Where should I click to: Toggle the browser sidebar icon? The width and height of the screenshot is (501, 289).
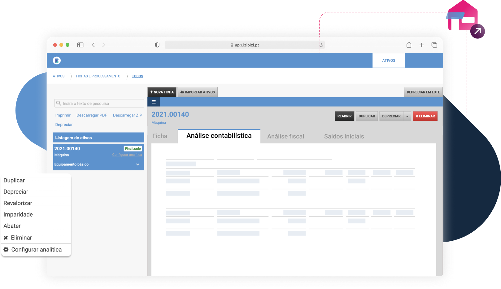[80, 45]
